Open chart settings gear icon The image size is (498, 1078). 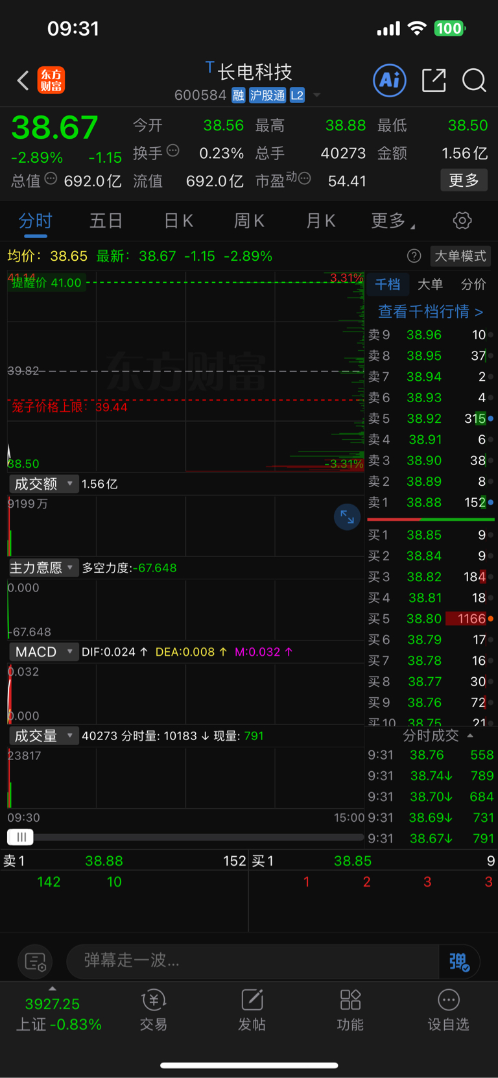click(462, 221)
